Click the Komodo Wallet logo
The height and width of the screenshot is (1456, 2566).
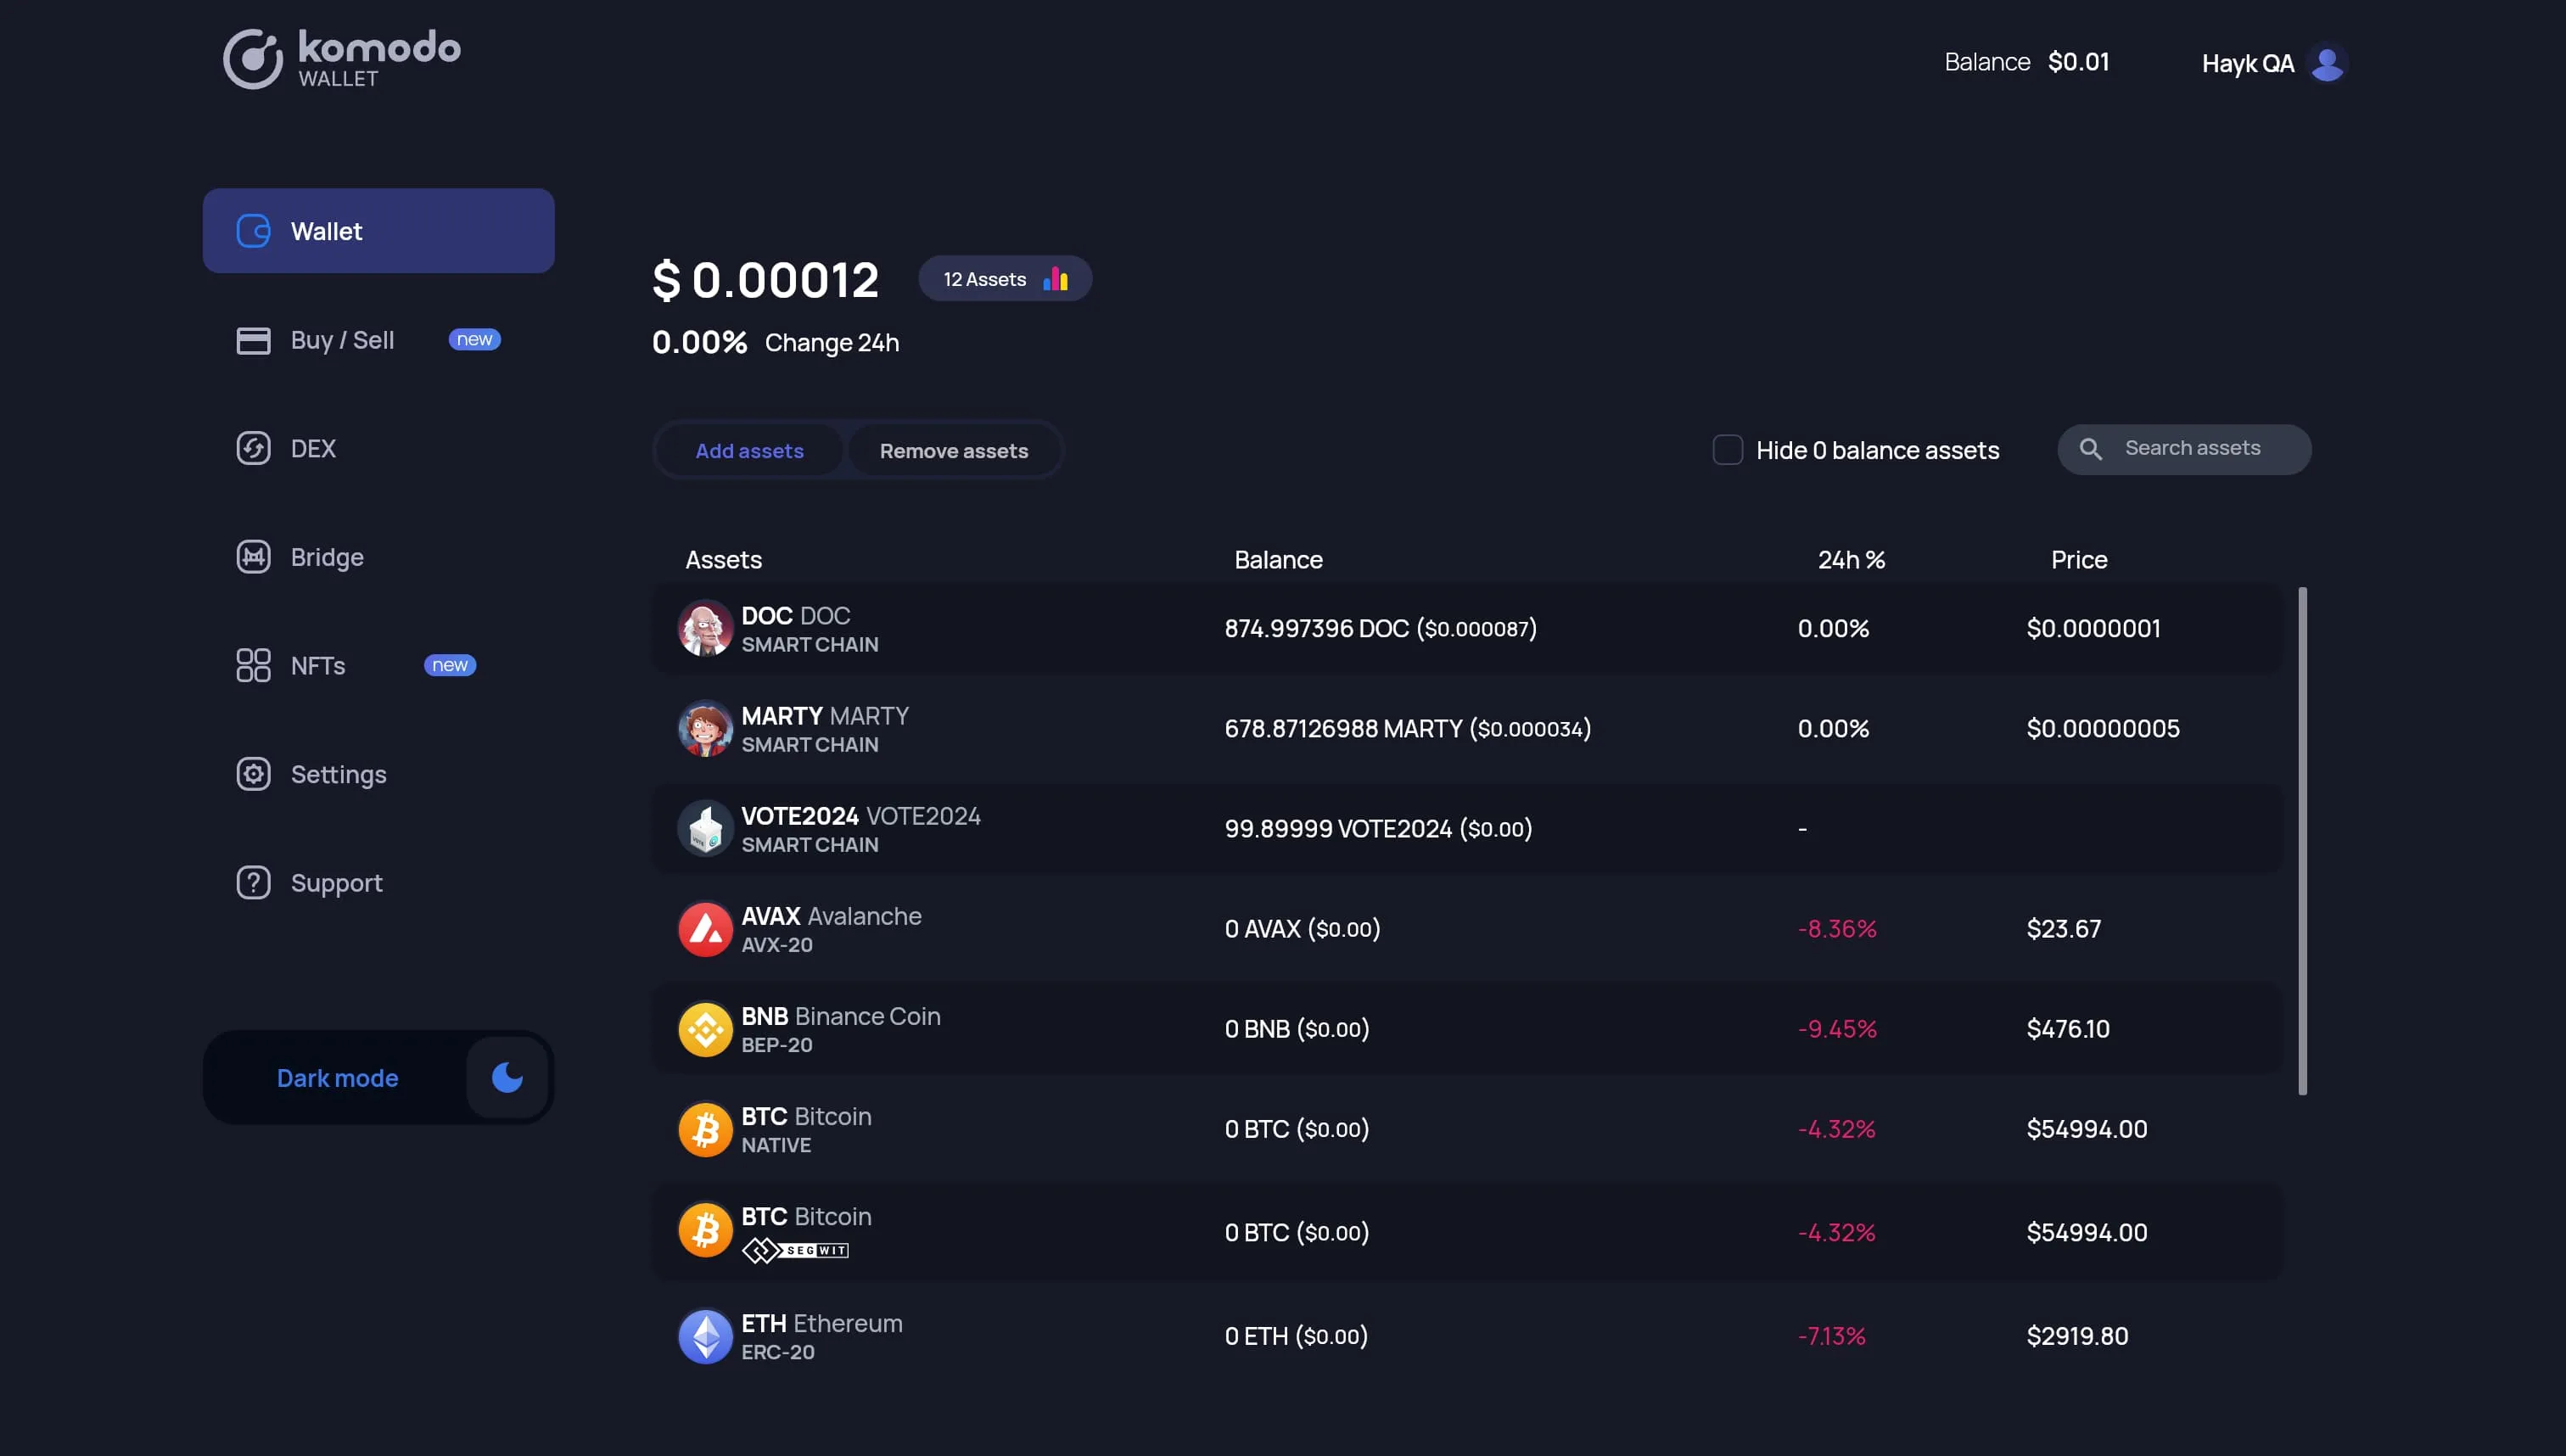[x=341, y=58]
